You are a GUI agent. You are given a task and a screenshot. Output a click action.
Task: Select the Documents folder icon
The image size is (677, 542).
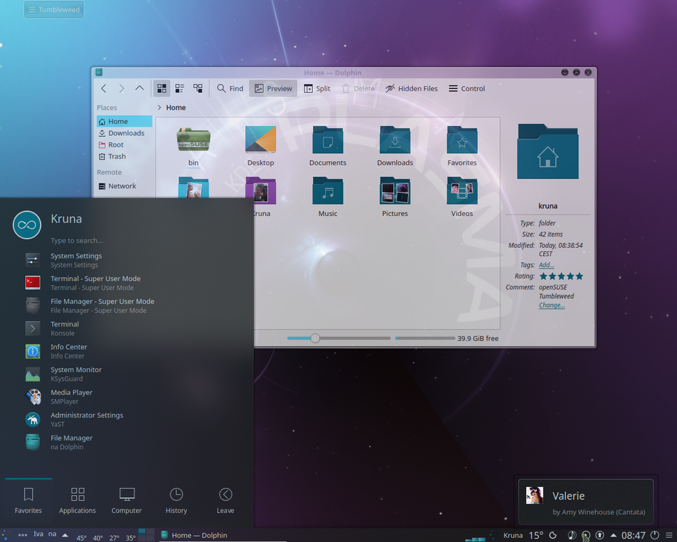pos(328,140)
